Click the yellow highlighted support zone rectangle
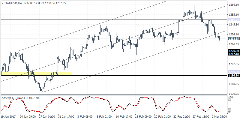240x120 pixels. [x=36, y=73]
